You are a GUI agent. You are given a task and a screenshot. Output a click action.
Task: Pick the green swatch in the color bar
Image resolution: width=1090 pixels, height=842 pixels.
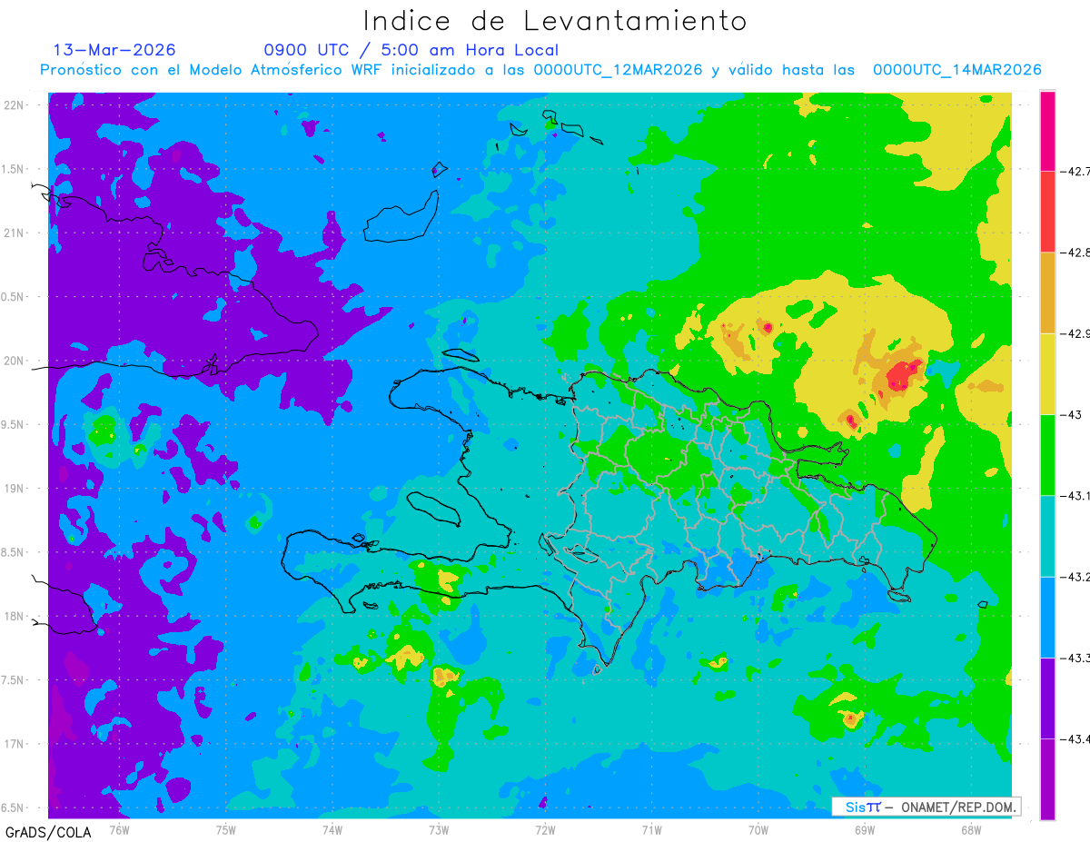coord(1047,454)
